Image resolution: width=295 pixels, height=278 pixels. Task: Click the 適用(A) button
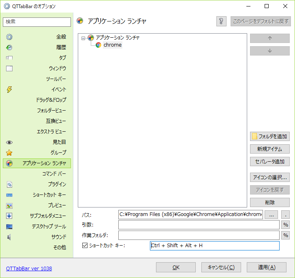click(x=267, y=267)
